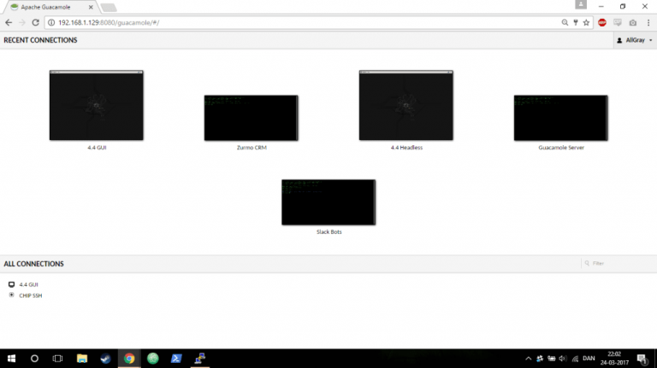
Task: Select 4.4 GUI in All Connections list
Action: coord(28,284)
